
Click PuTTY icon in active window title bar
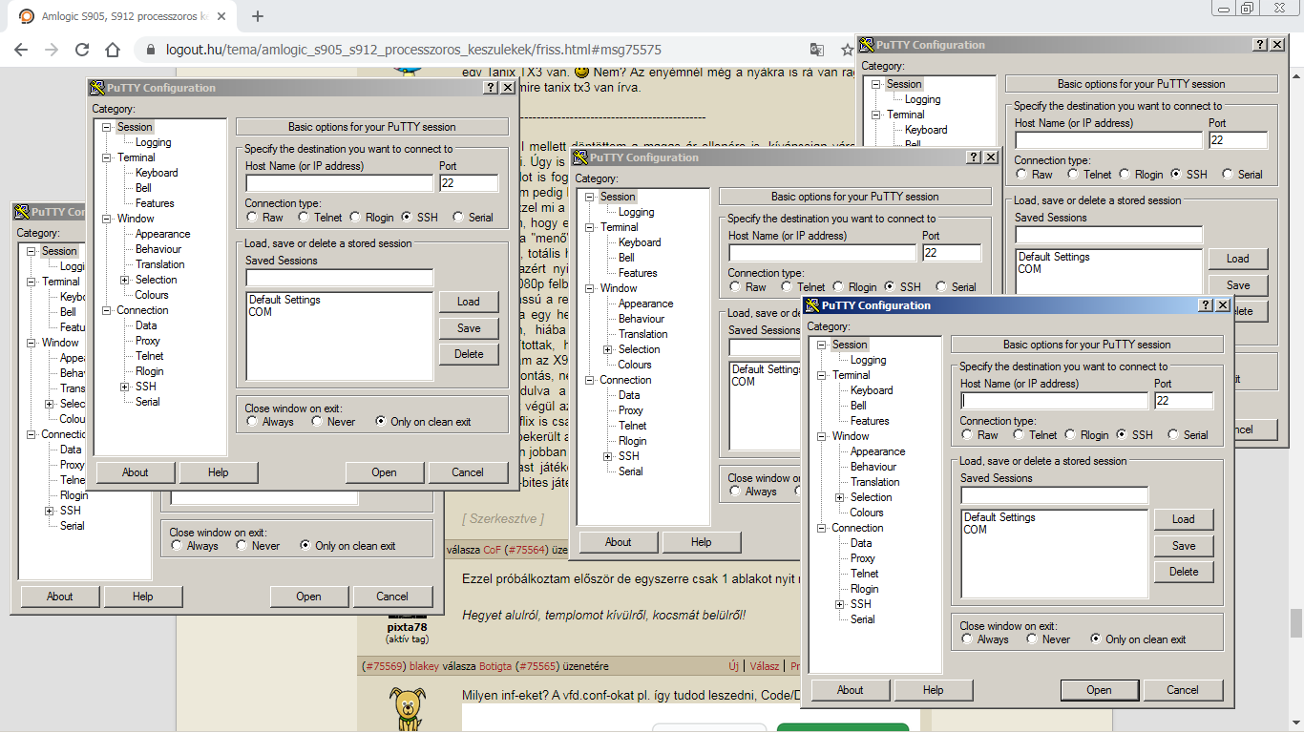coord(812,305)
